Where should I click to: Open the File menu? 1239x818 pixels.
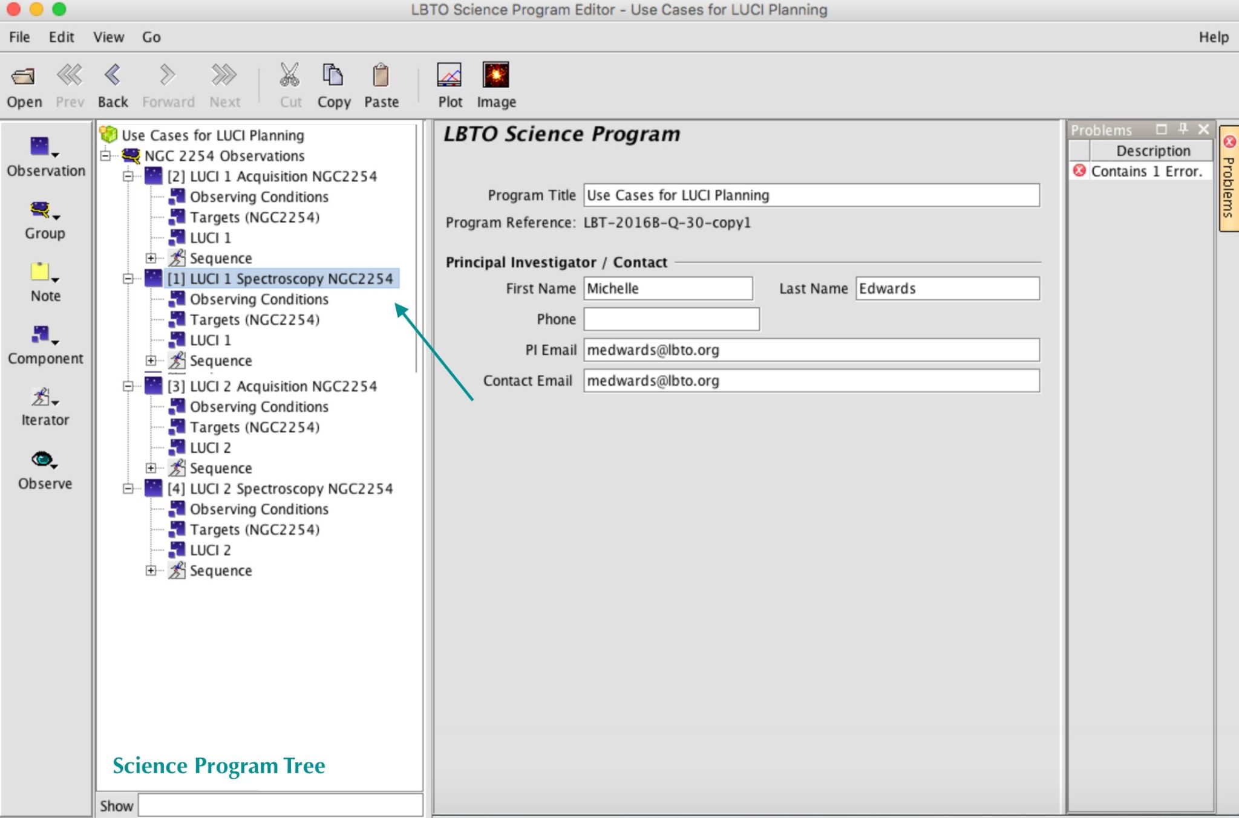coord(19,37)
